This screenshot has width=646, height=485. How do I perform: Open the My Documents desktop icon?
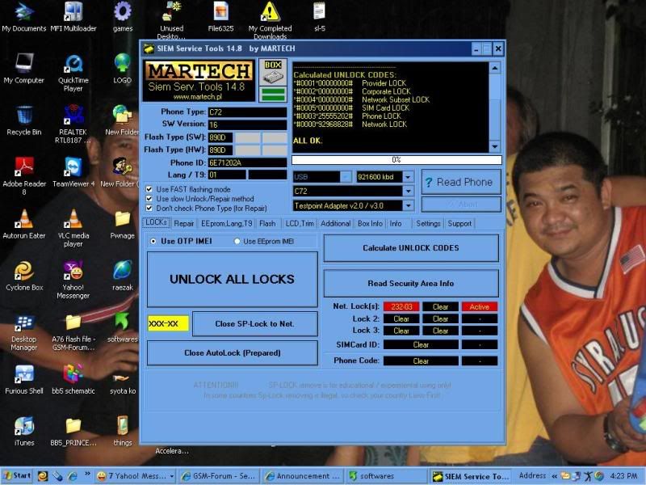24,17
